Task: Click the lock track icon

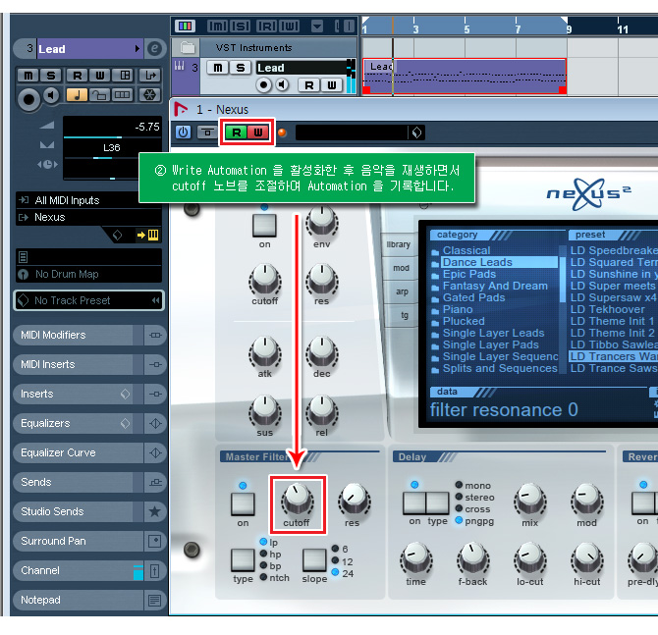Action: [99, 95]
